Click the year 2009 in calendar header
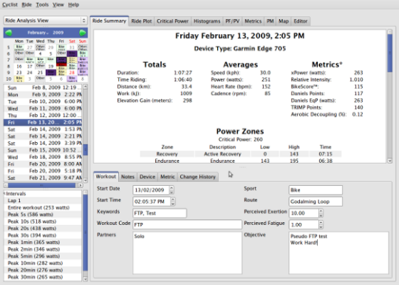399x285 pixels. (58, 33)
